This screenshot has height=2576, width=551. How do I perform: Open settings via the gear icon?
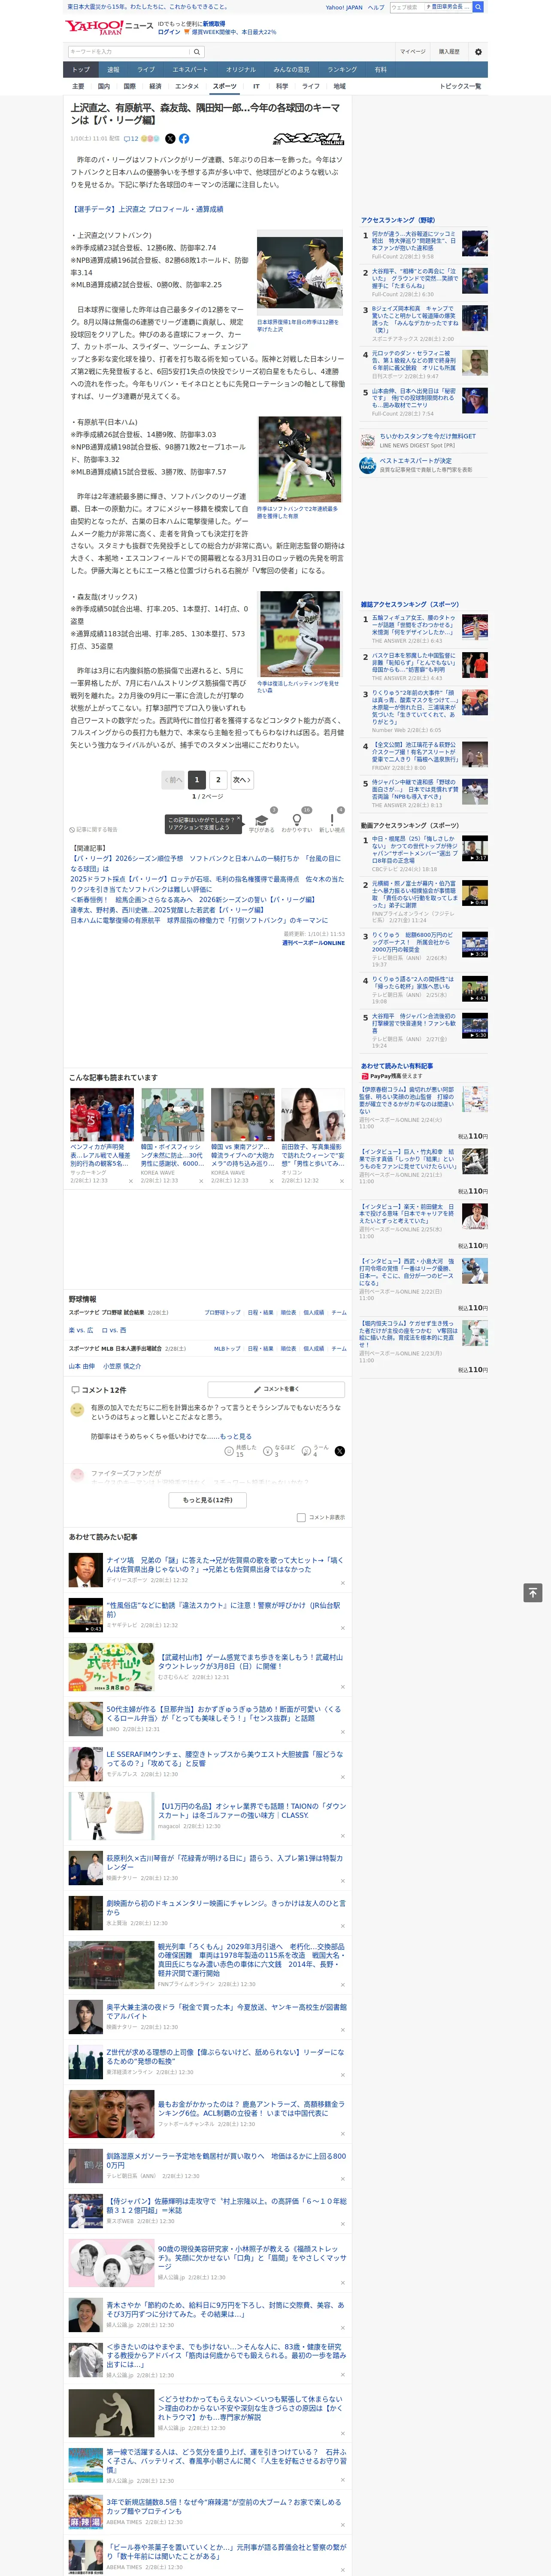(478, 51)
